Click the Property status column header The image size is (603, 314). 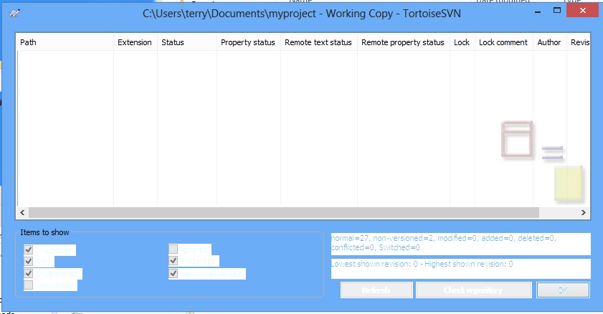click(249, 42)
